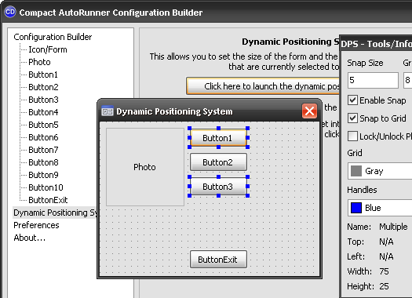The width and height of the screenshot is (412, 298).
Task: Click the Snap Size input field
Action: [373, 80]
